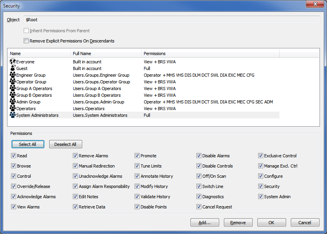Viewport: 327px width, 234px height.
Task: Toggle the Cancel Request permission
Action: (199, 207)
